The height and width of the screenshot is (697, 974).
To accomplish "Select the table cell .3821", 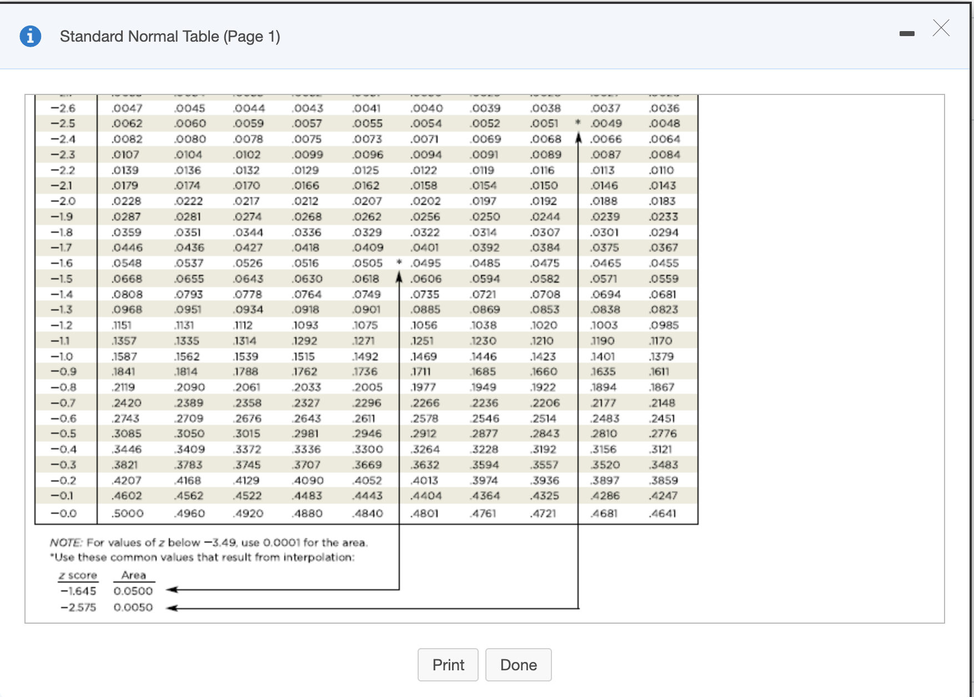I will click(x=125, y=465).
